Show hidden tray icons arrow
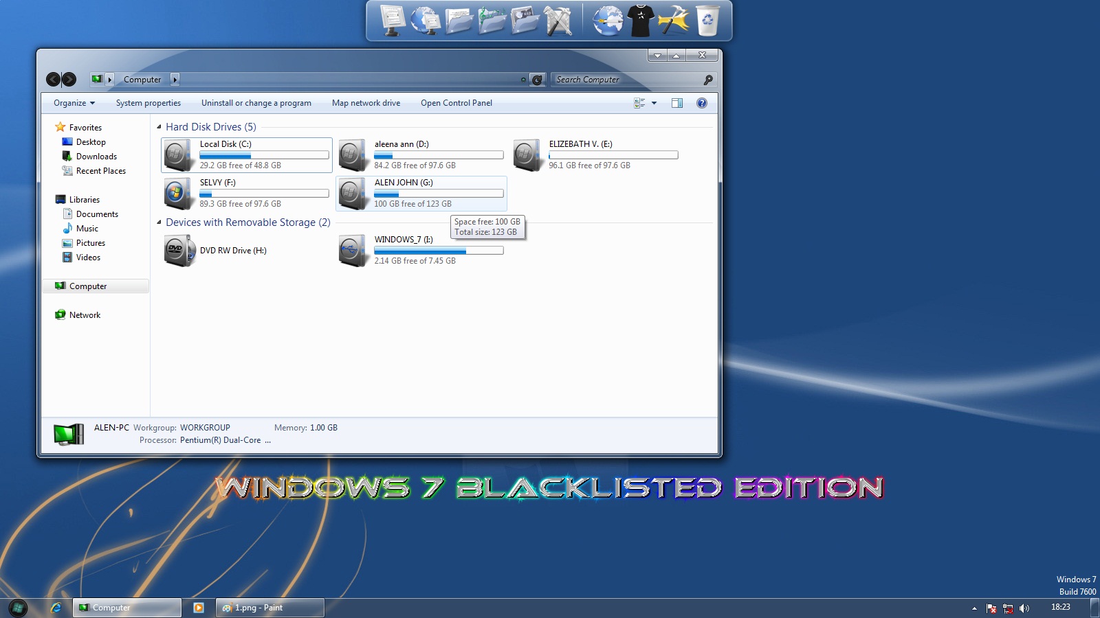Image resolution: width=1100 pixels, height=618 pixels. click(x=974, y=608)
